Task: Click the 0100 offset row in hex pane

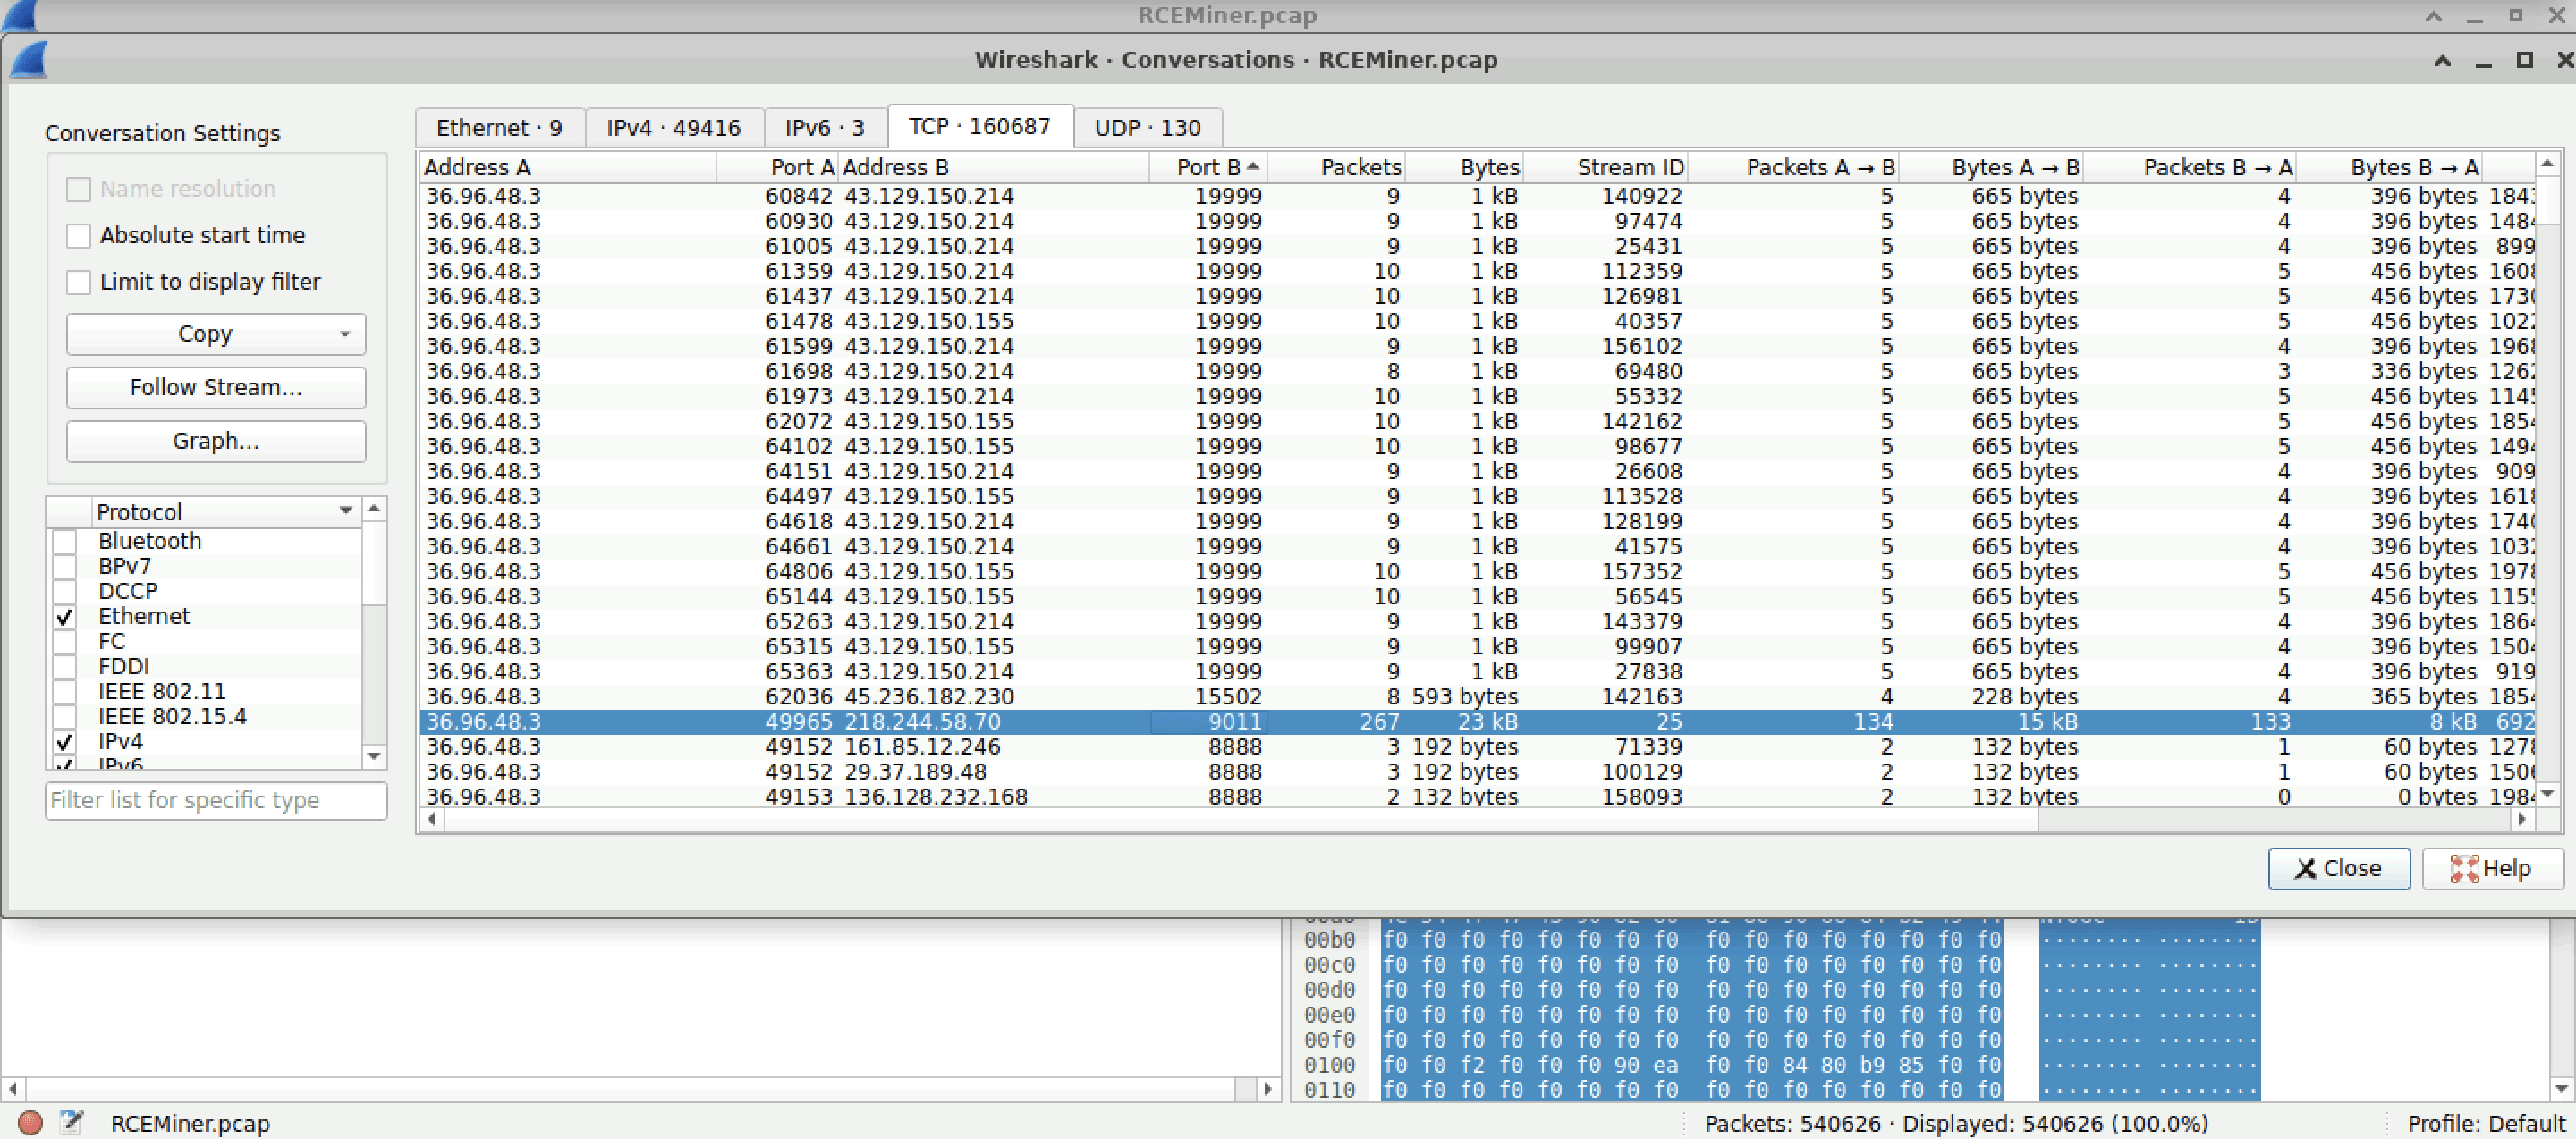Action: 1329,1064
